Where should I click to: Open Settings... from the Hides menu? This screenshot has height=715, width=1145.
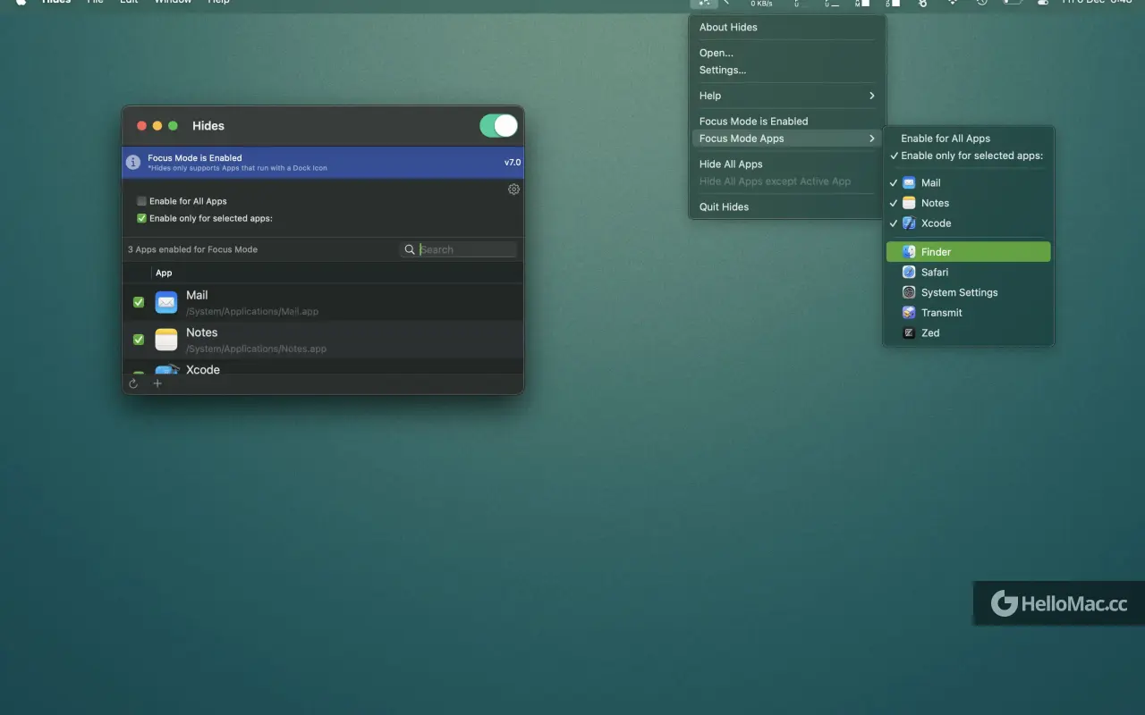pyautogui.click(x=787, y=70)
